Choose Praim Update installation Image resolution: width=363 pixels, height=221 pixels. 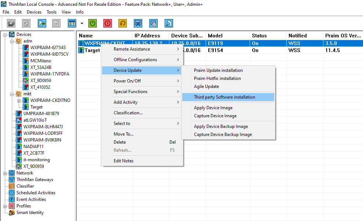coord(228,70)
